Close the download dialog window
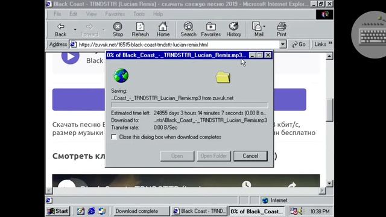The width and height of the screenshot is (386, 217). 268,55
